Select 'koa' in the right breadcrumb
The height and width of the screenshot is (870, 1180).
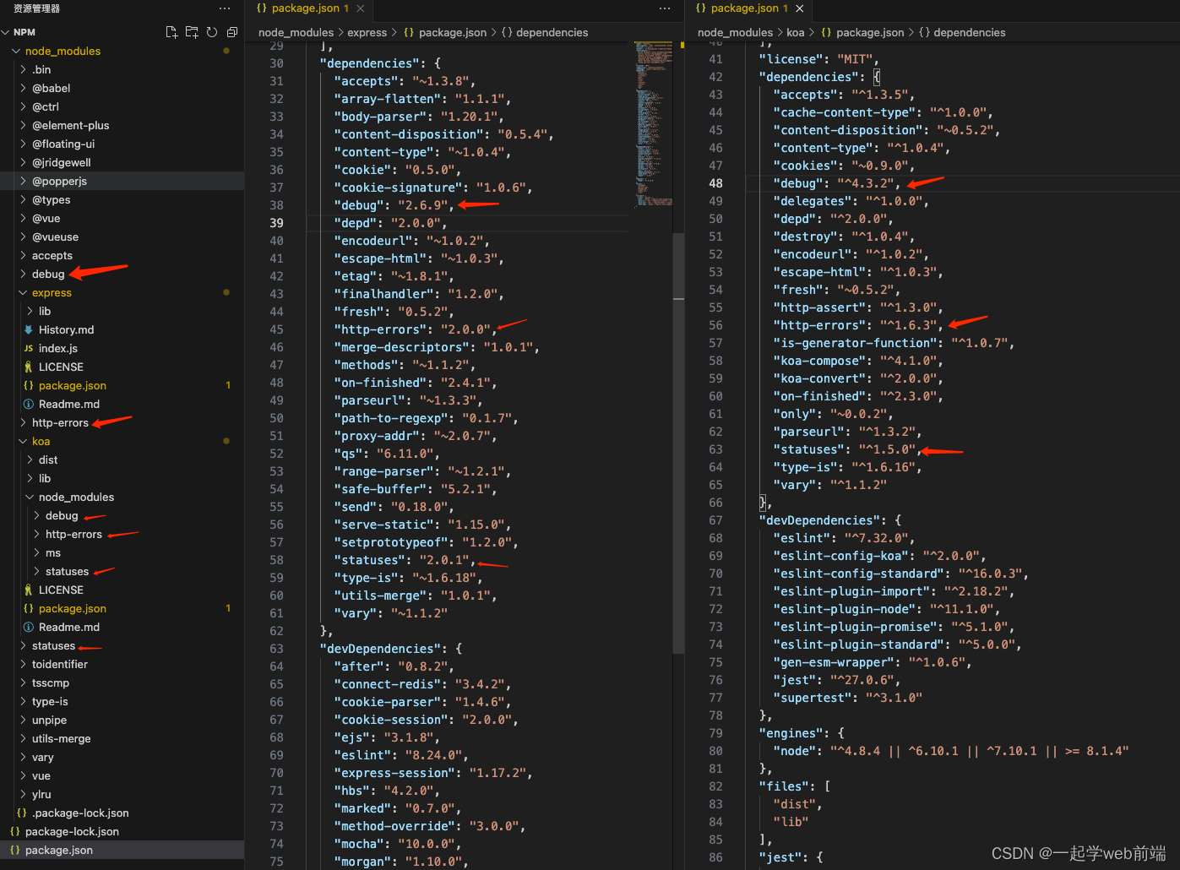796,33
